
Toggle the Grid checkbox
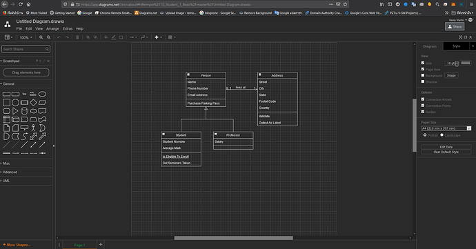pos(423,63)
